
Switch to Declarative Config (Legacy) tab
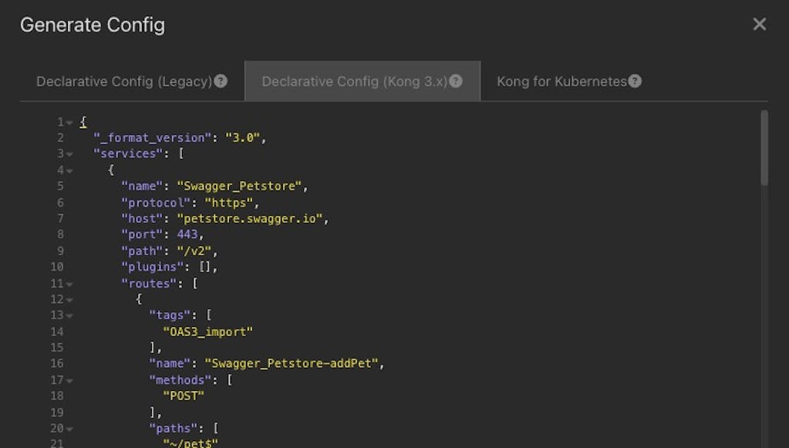tap(124, 81)
